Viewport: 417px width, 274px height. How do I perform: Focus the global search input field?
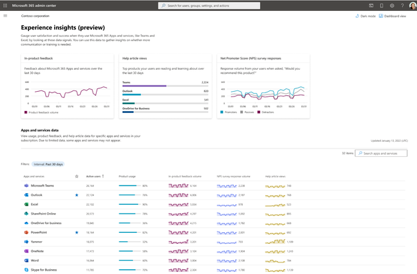pyautogui.click(x=209, y=5)
